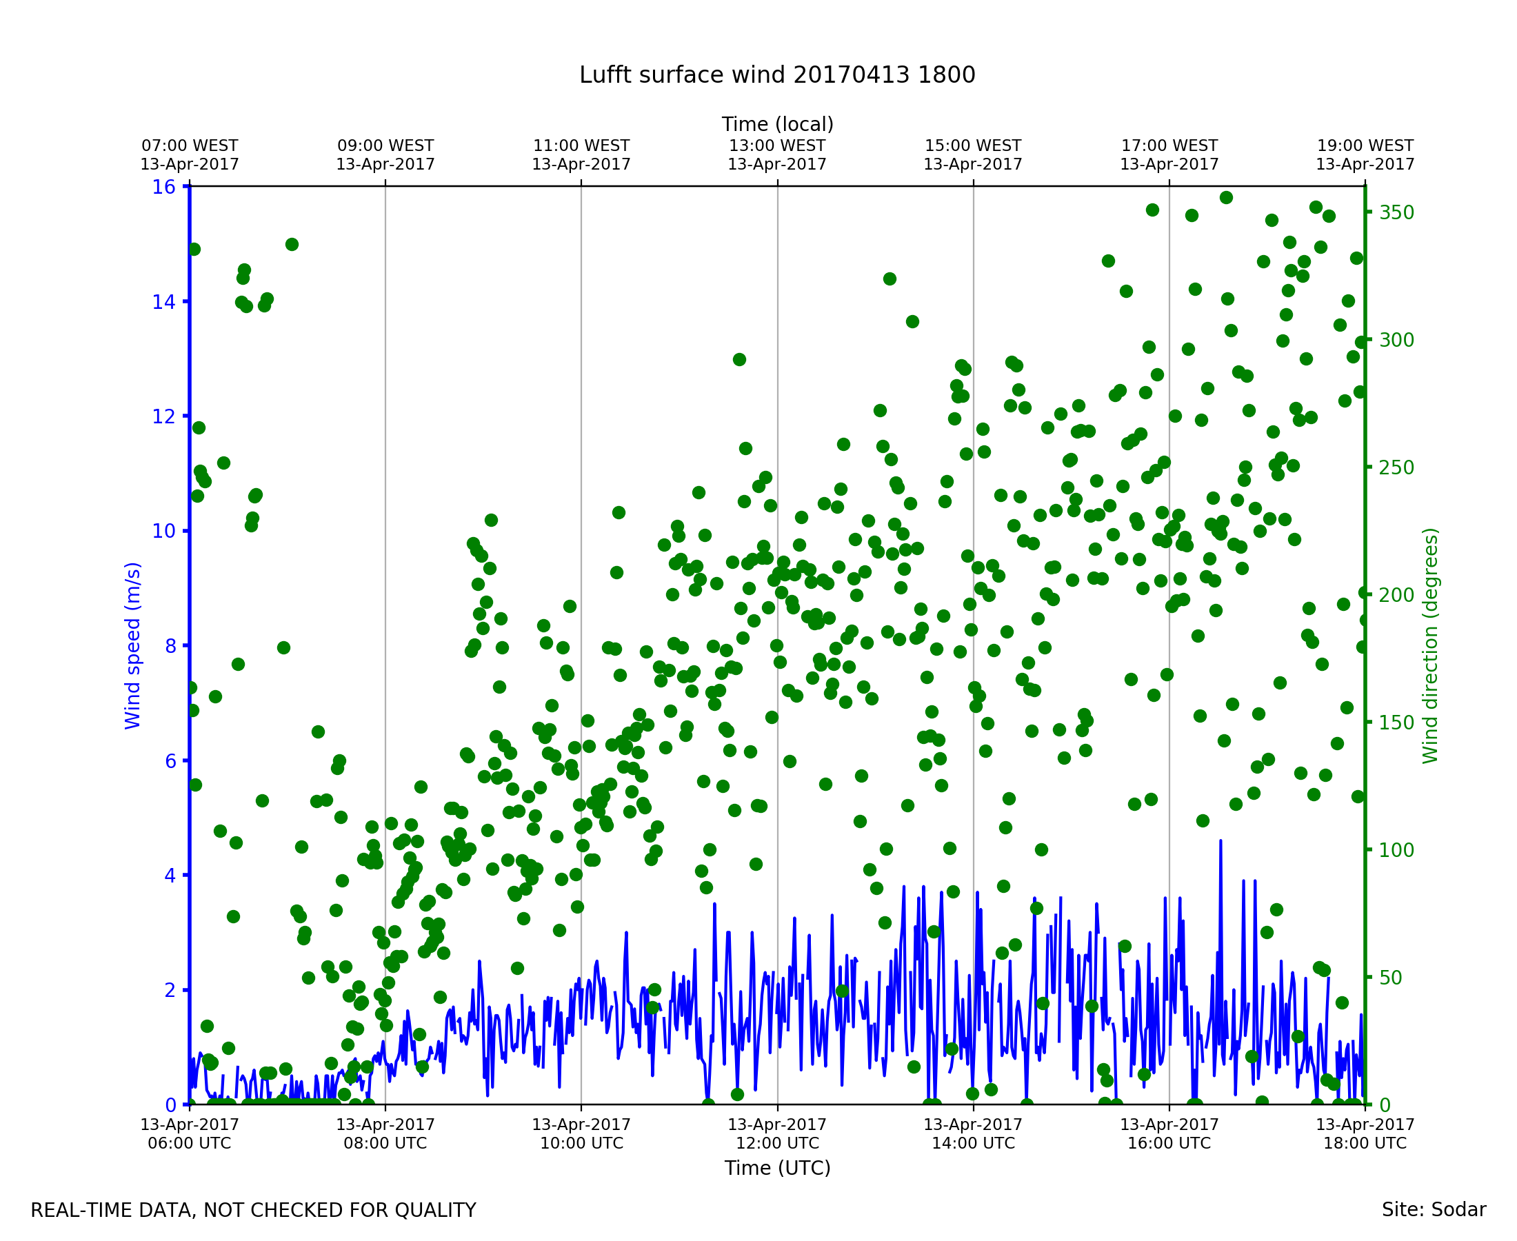Click the 'REAL-TIME DATA, NOT CHECKED' notice text
The width and height of the screenshot is (1517, 1241).
(253, 1211)
